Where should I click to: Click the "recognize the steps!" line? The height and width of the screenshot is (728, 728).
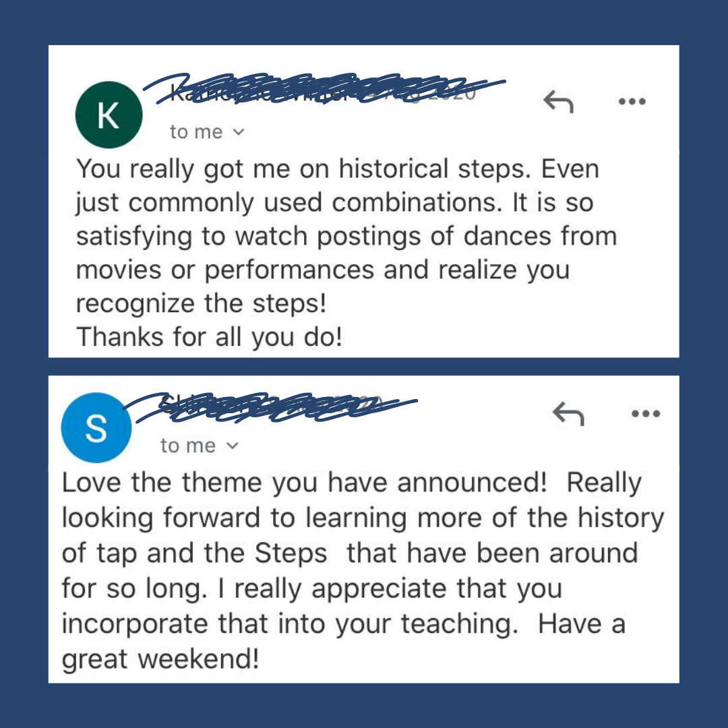point(201,303)
